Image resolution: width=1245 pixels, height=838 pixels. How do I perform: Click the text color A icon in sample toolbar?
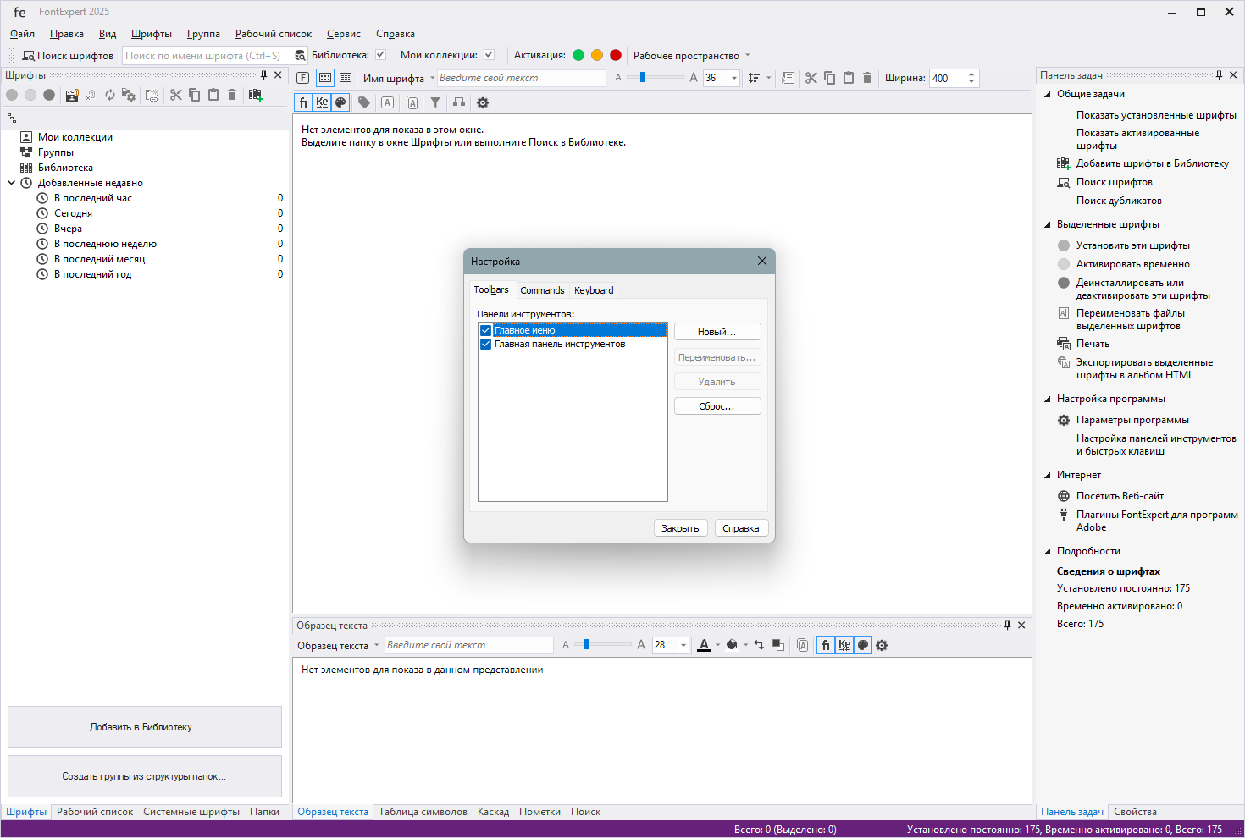(x=704, y=645)
